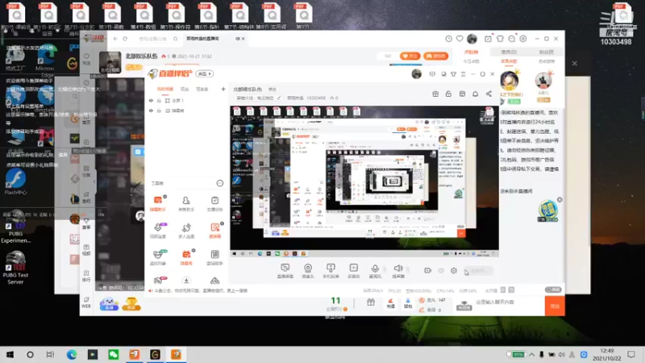Click the history clock icon in Douyu header
This screenshot has width=645, height=363.
(x=448, y=39)
